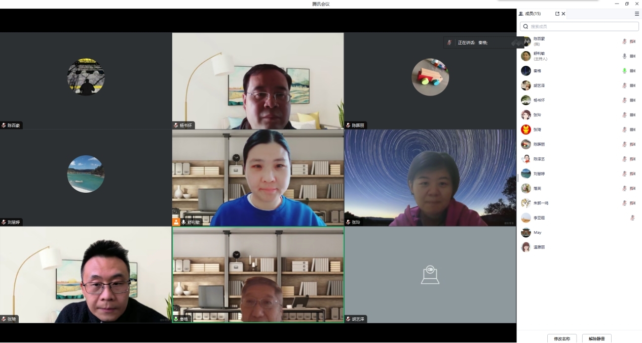Viewport: 642px width, 343px height.
Task: Pop out the members panel window
Action: coord(557,14)
